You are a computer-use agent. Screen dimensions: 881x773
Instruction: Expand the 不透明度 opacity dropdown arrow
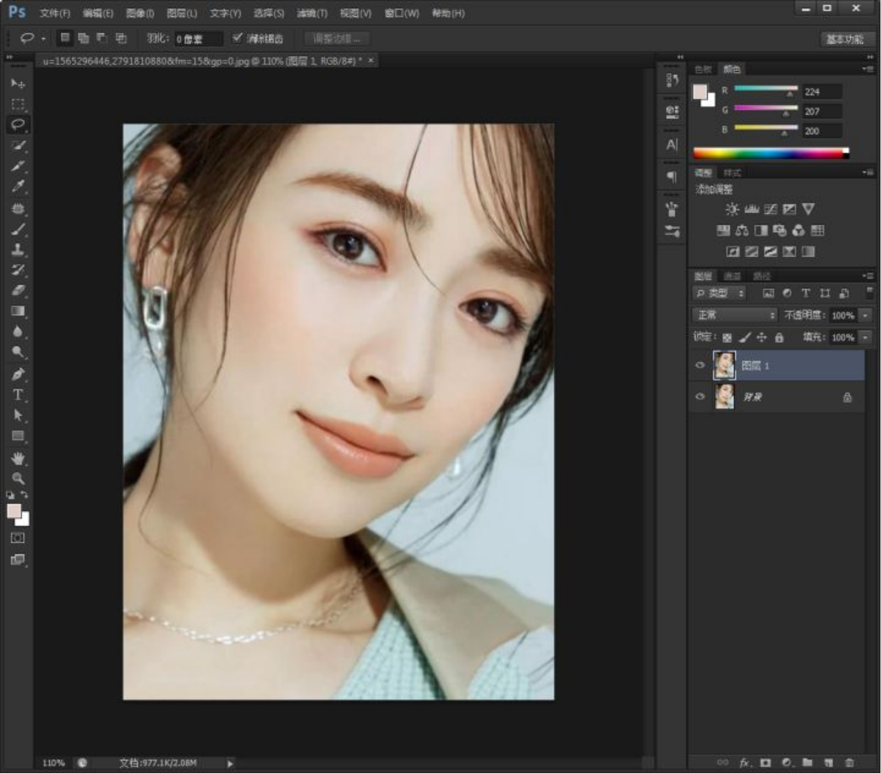click(866, 315)
